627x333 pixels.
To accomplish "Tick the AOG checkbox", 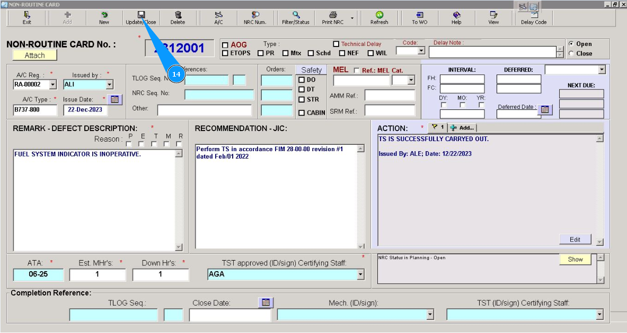I will (x=225, y=45).
